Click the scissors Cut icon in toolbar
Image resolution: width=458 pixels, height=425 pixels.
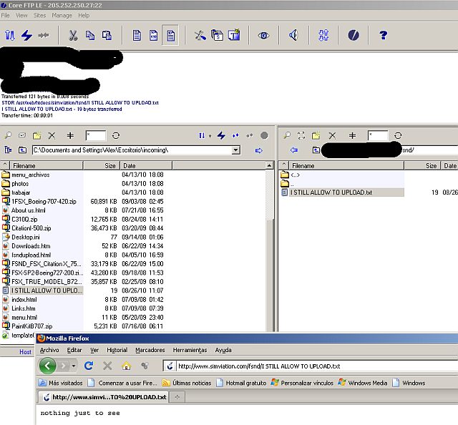tap(72, 35)
